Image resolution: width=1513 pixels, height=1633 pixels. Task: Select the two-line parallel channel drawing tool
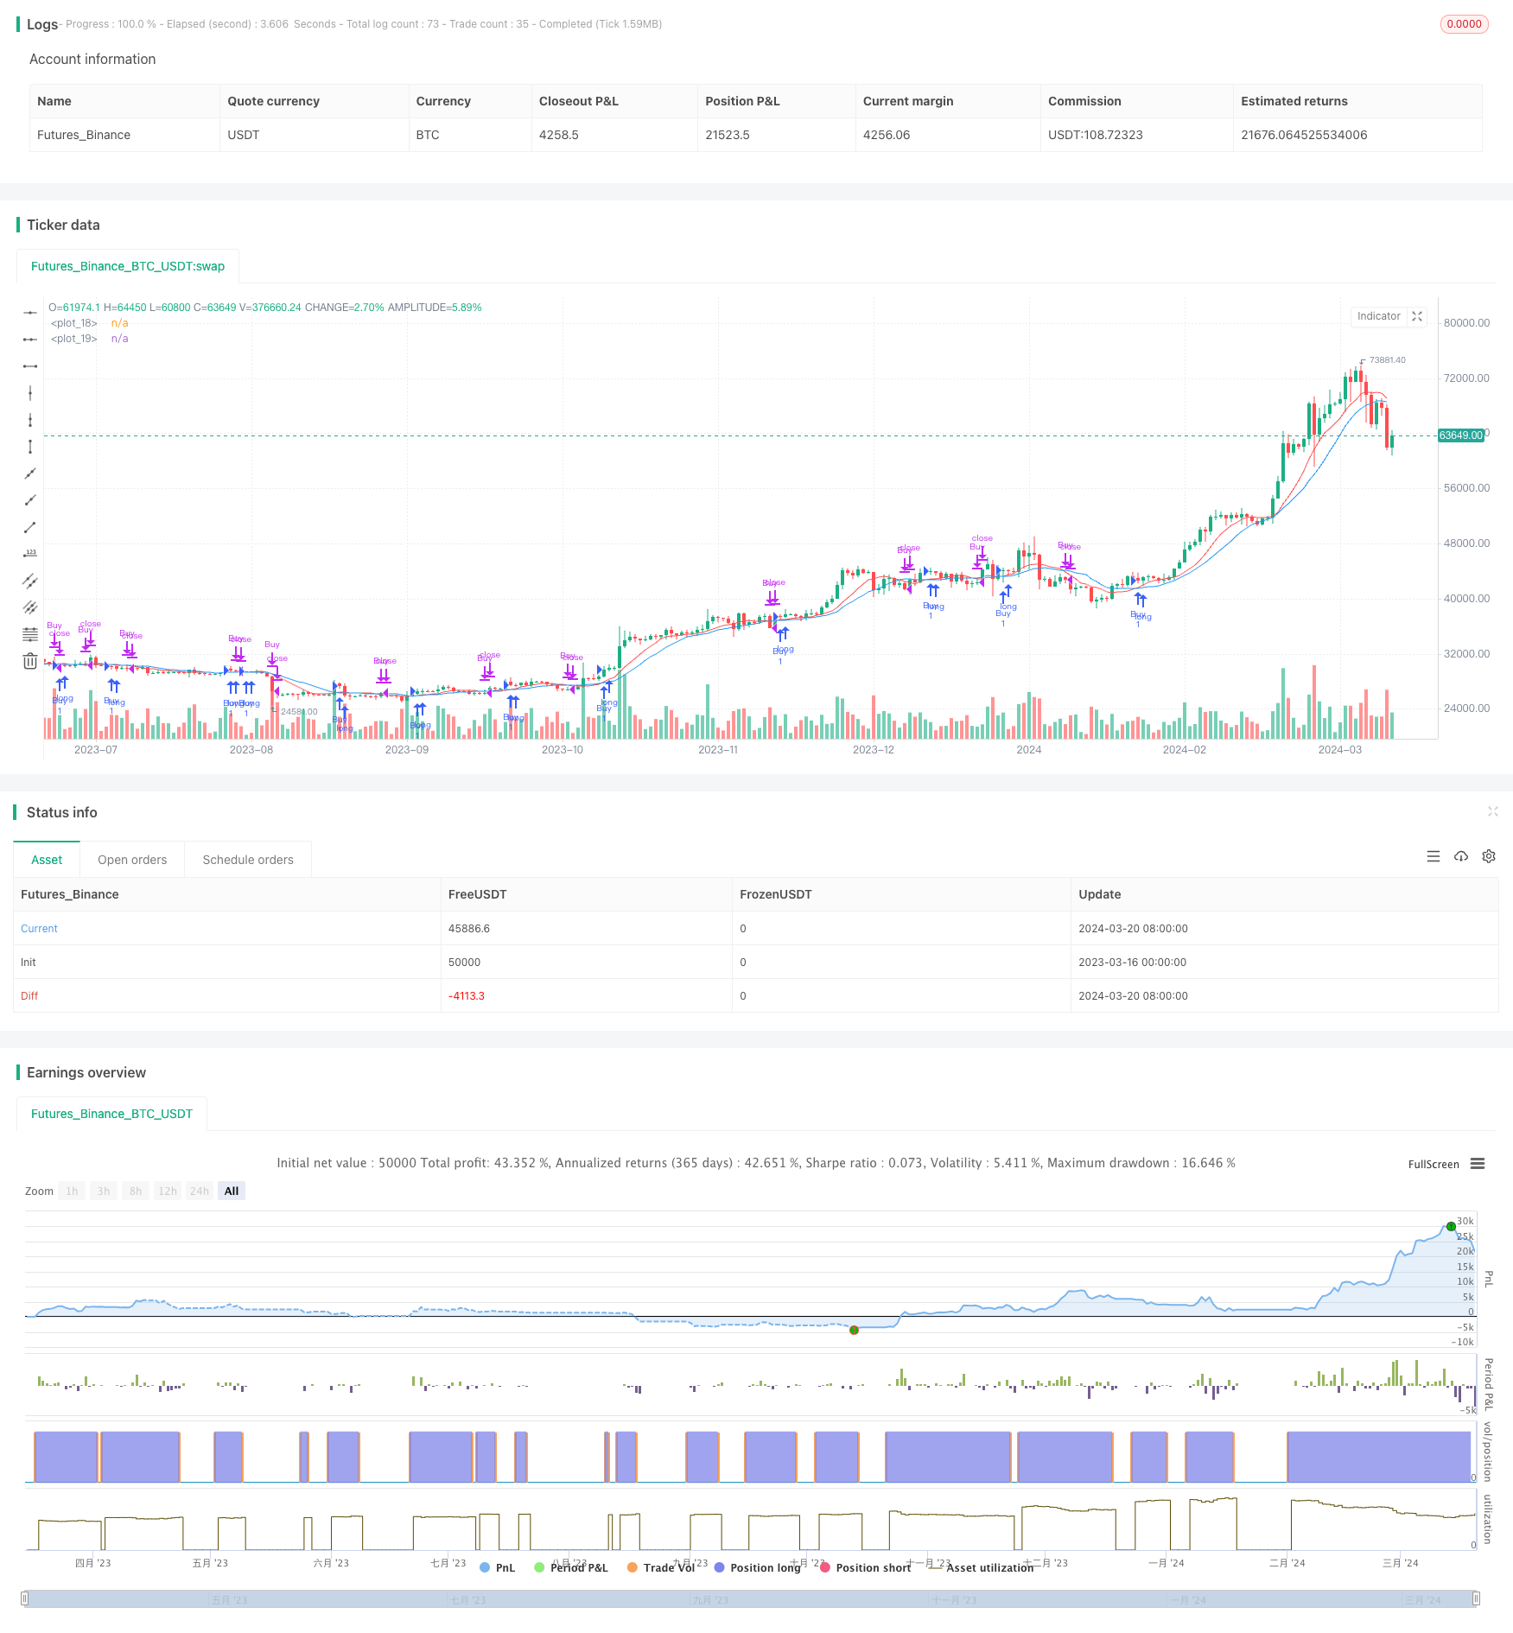pos(30,581)
